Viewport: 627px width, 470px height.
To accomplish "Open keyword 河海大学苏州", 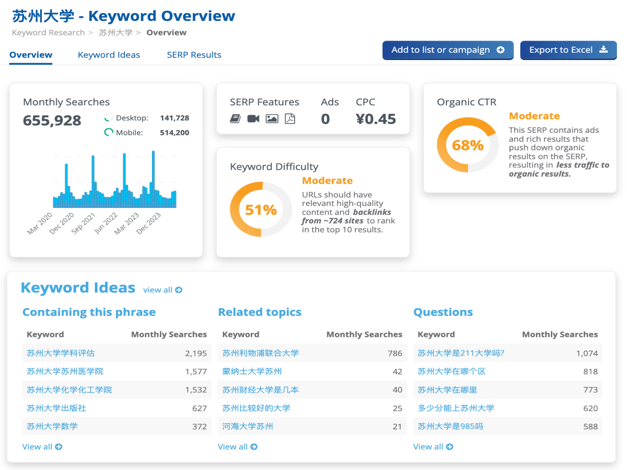I will point(248,426).
